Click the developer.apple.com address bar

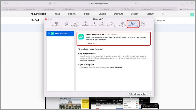click(x=98, y=4)
